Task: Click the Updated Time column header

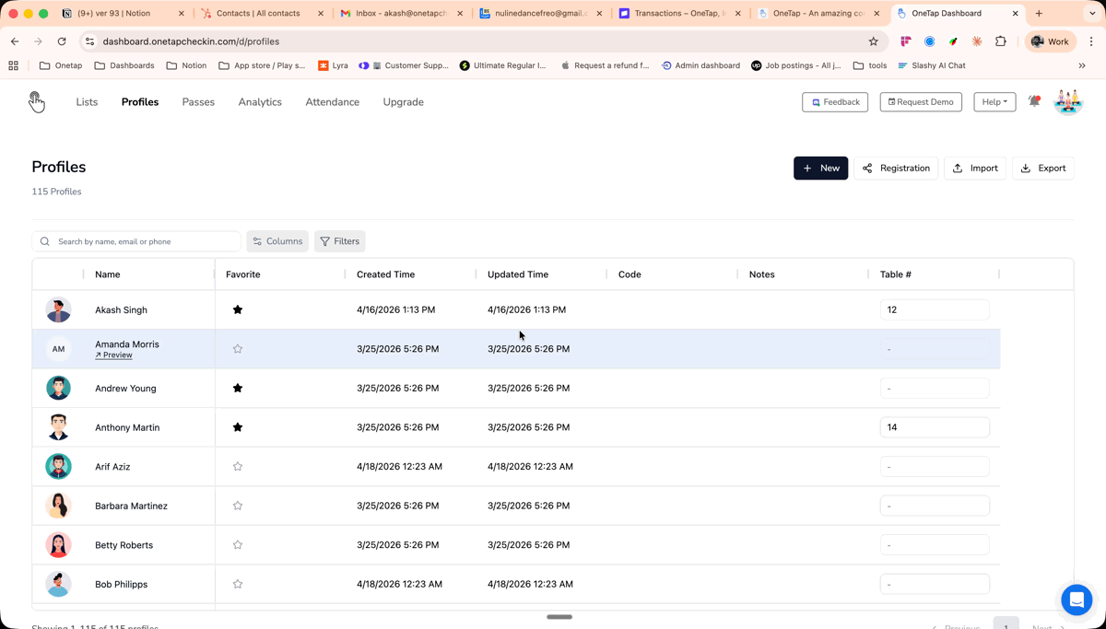Action: click(518, 274)
